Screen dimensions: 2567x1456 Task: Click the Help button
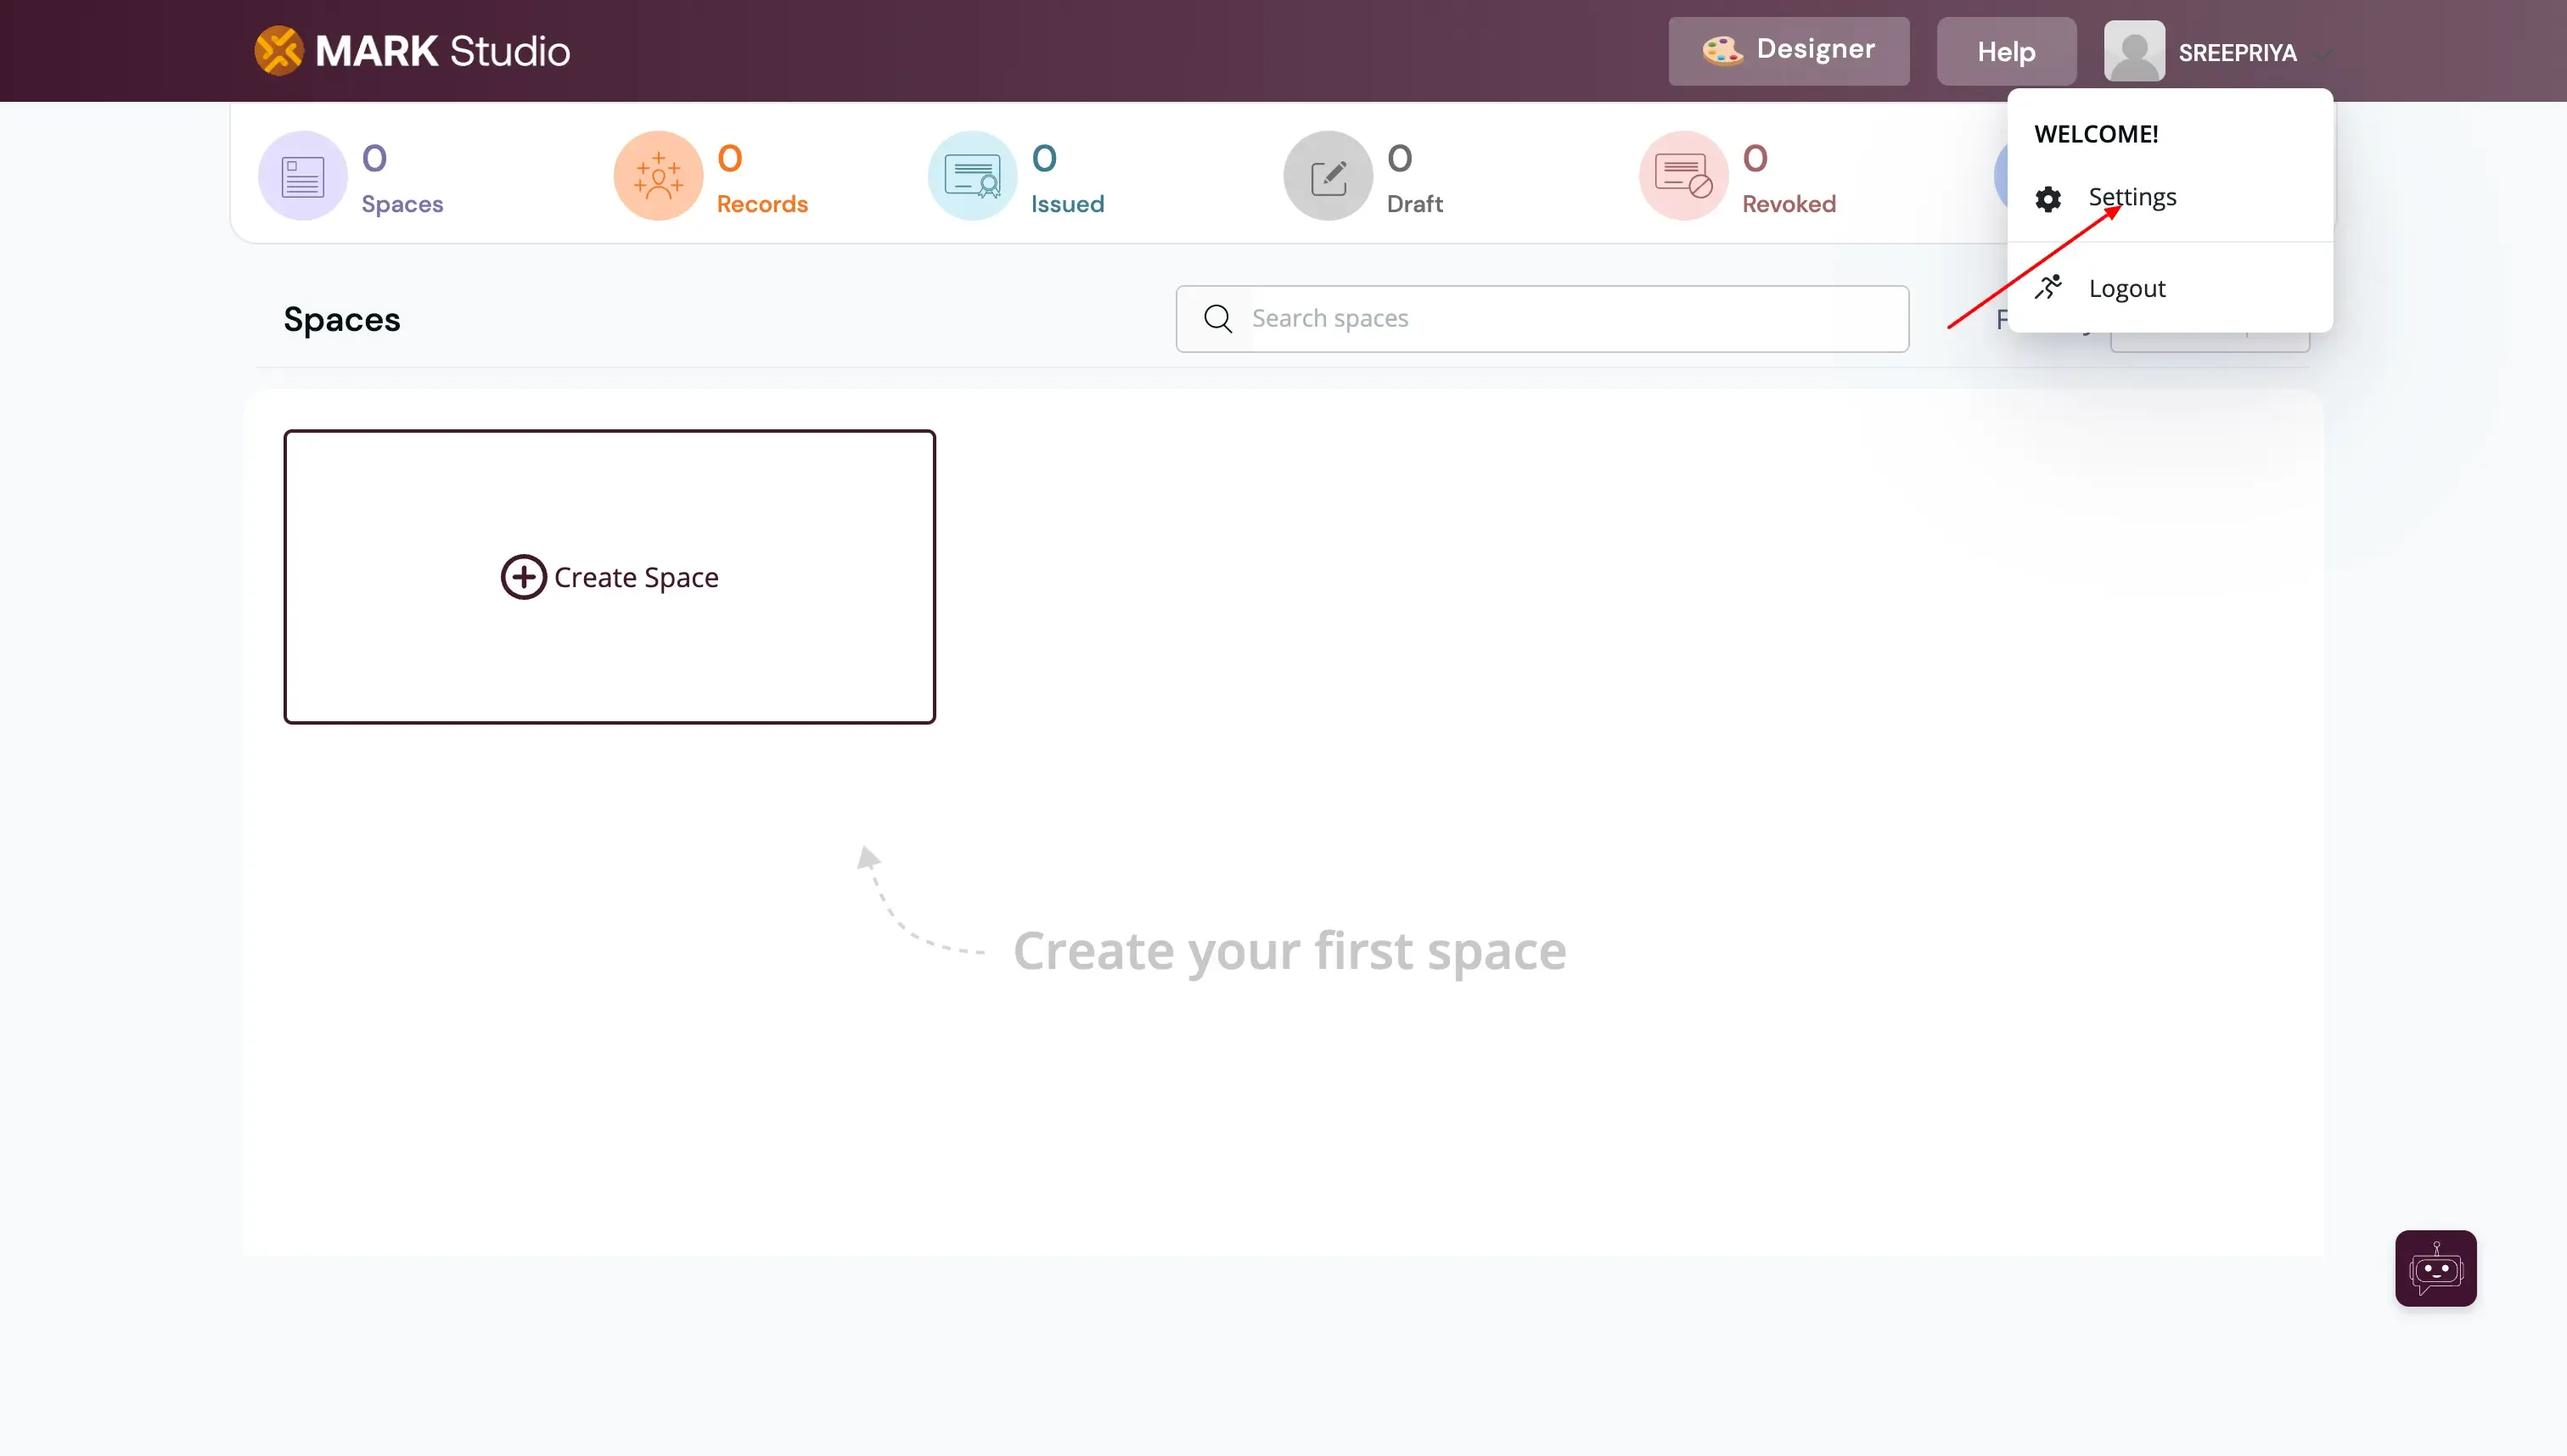(x=2006, y=51)
